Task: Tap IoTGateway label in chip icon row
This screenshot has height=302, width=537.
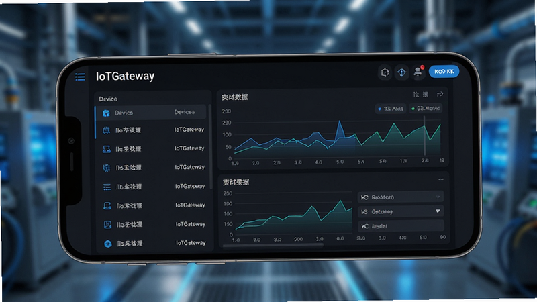Action: click(x=189, y=130)
